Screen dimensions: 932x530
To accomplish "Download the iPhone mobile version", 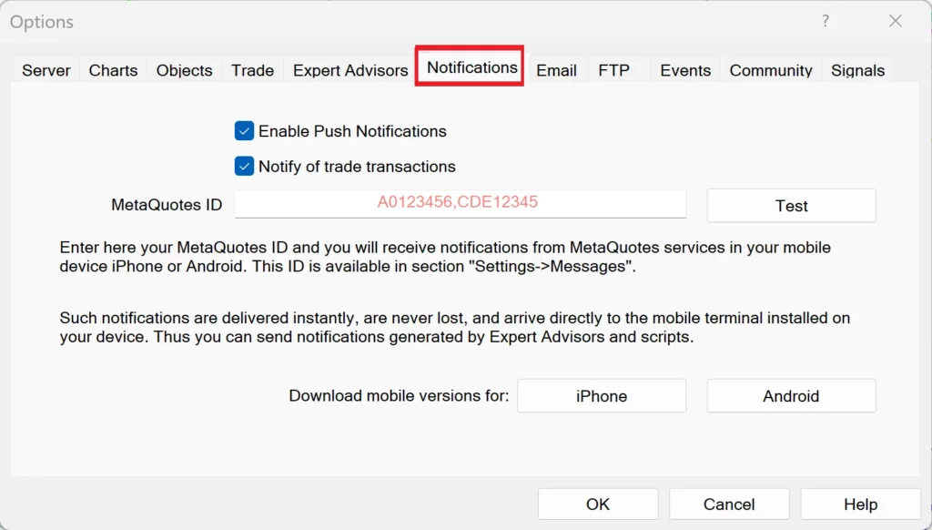I will pos(602,395).
